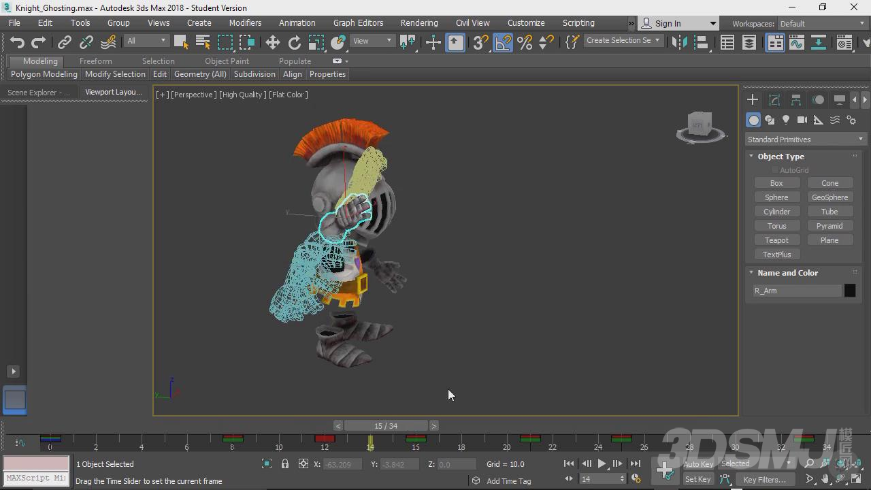
Task: Select the Select and Link tool
Action: (x=64, y=42)
